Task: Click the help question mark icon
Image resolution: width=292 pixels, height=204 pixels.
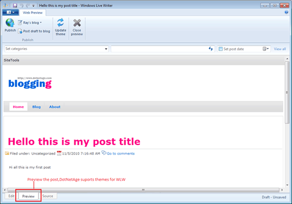Action: pyautogui.click(x=287, y=12)
